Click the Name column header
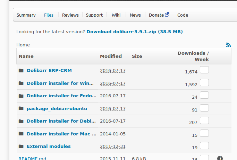 [26, 56]
